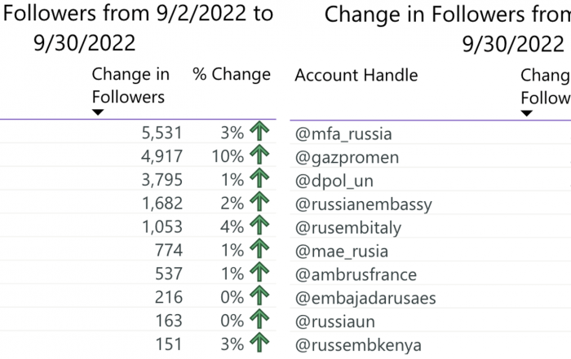Click left Change in Followers column header
This screenshot has height=359, width=571.
click(131, 85)
